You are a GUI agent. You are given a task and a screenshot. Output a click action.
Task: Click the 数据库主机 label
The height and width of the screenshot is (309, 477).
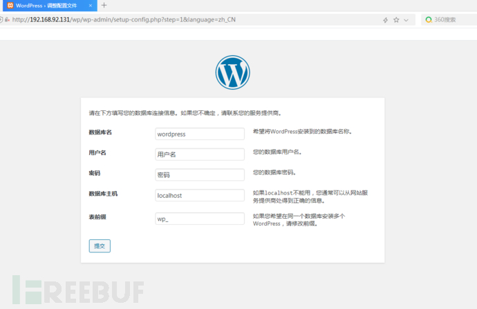click(103, 194)
